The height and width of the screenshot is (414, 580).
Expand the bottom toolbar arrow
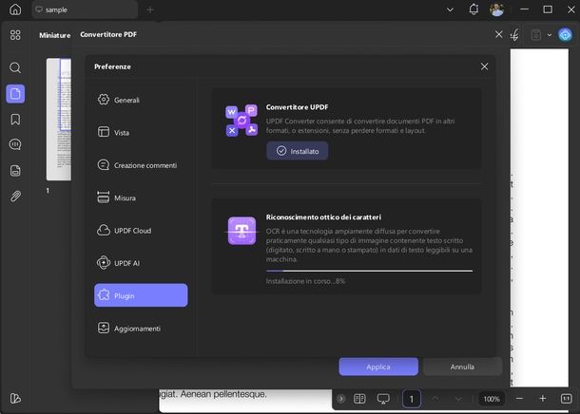341,399
